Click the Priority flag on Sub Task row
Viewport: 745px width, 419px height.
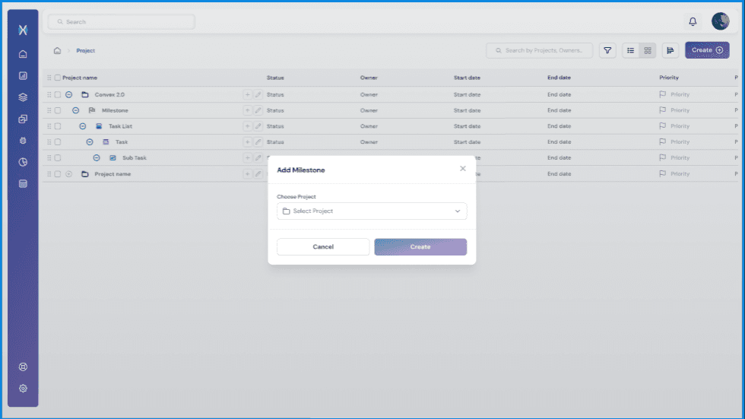[x=663, y=157]
